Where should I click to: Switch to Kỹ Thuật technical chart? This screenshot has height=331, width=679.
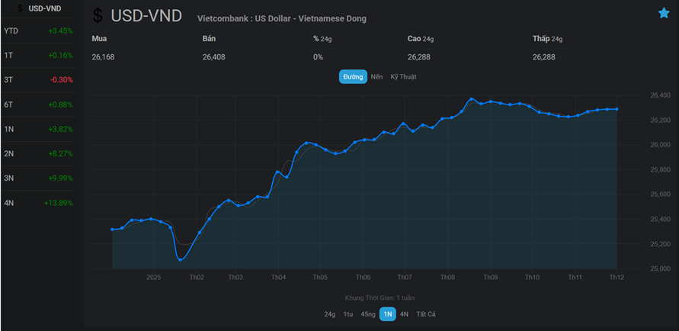coord(403,77)
